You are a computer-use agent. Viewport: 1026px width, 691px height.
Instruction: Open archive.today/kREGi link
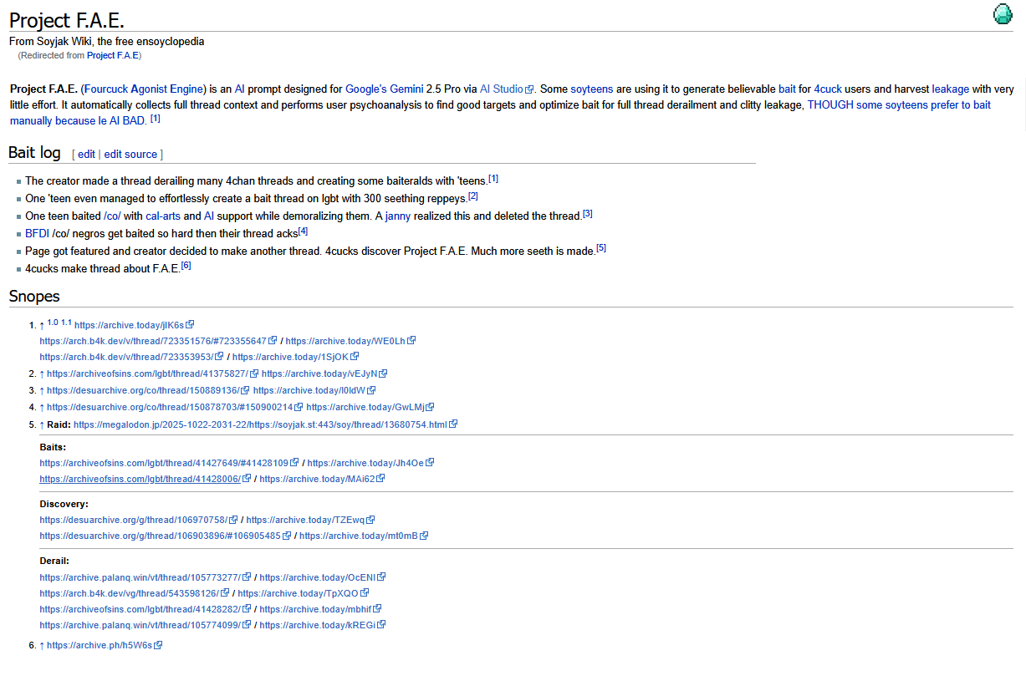pos(323,625)
